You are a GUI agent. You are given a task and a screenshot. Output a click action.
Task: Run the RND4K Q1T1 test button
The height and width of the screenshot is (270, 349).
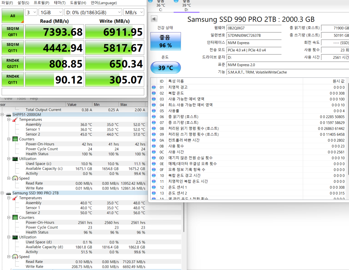click(x=13, y=79)
